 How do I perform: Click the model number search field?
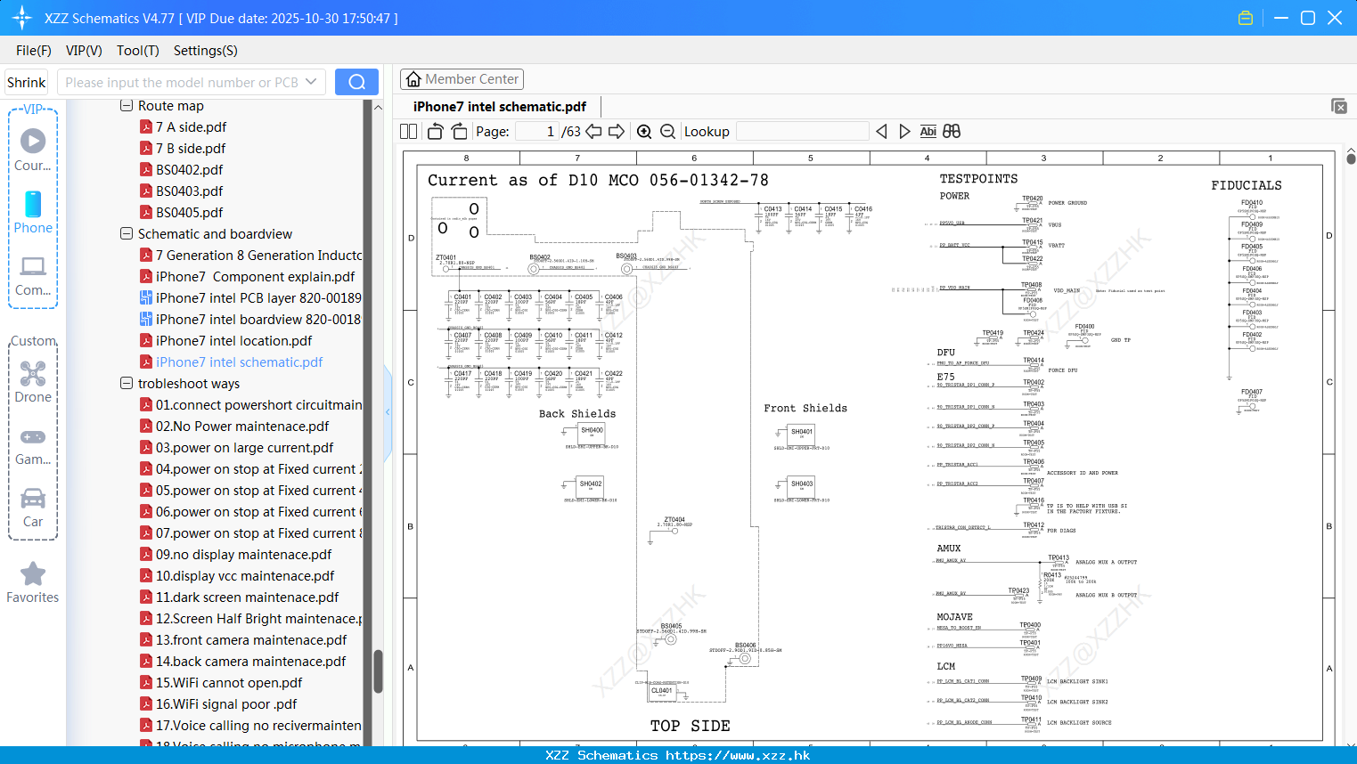pyautogui.click(x=182, y=82)
